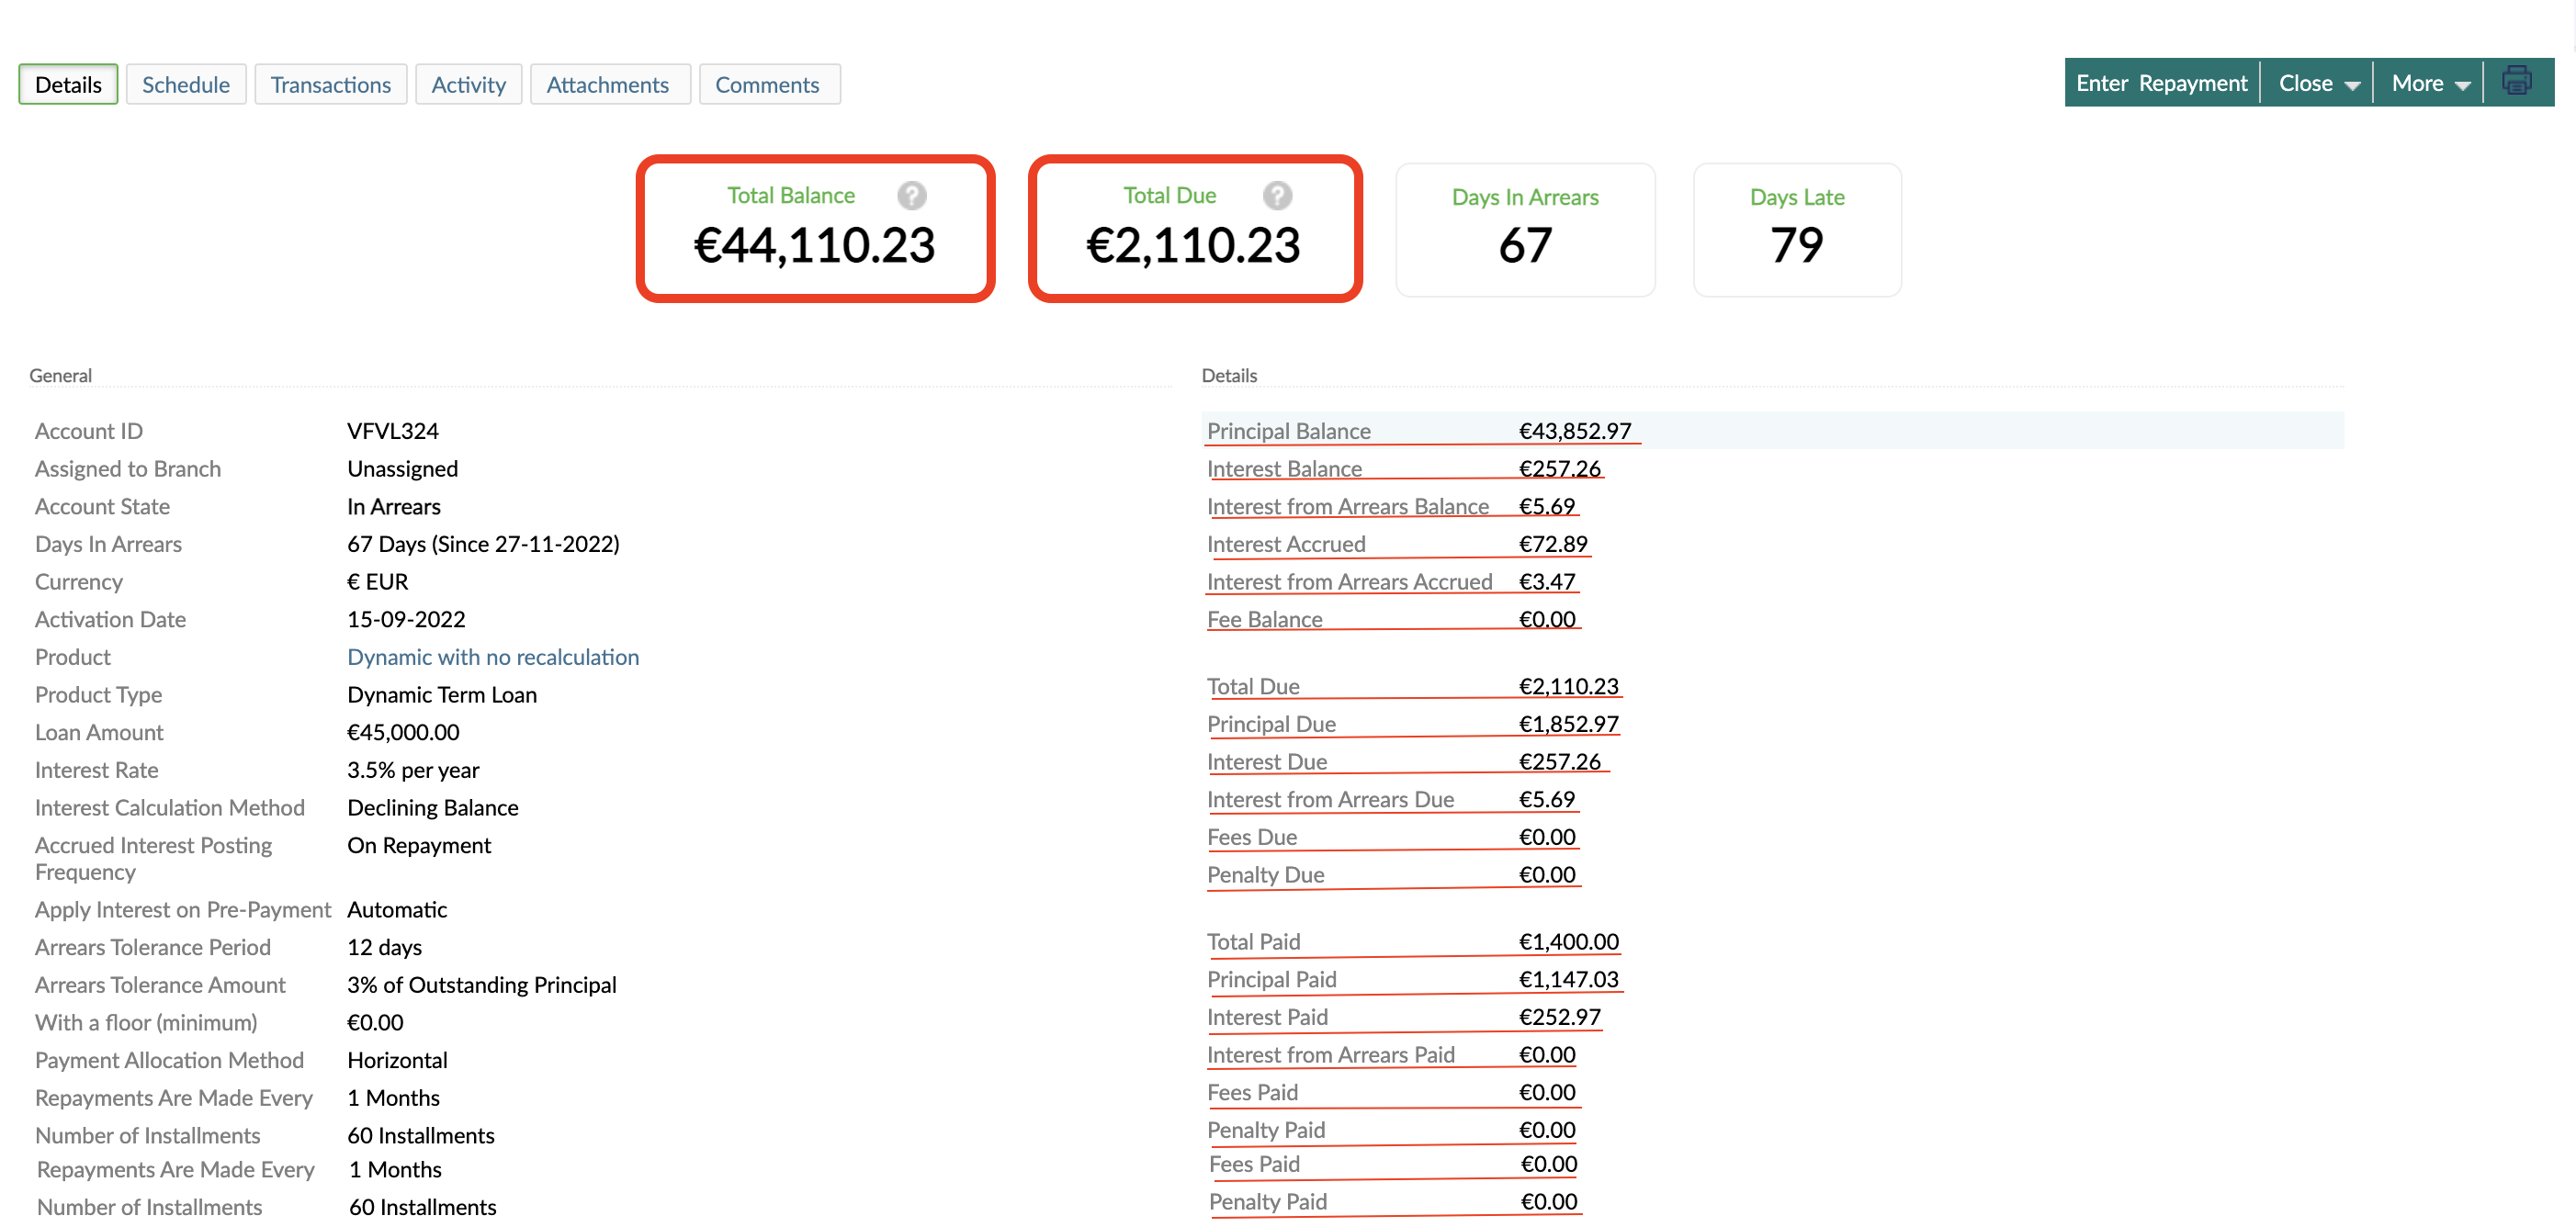Screen dimensions: 2576x1227
Task: Open the More actions menu
Action: click(2429, 83)
